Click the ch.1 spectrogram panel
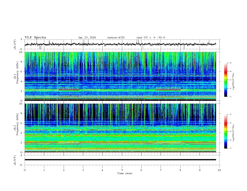Image resolution: width=247 pixels, height=191 pixels. (x=120, y=76)
